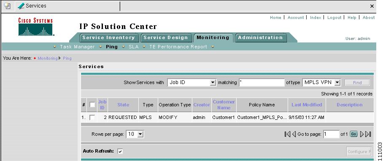The height and width of the screenshot is (161, 383).
Task: Click the REQUESTED state cell
Action: pos(123,117)
